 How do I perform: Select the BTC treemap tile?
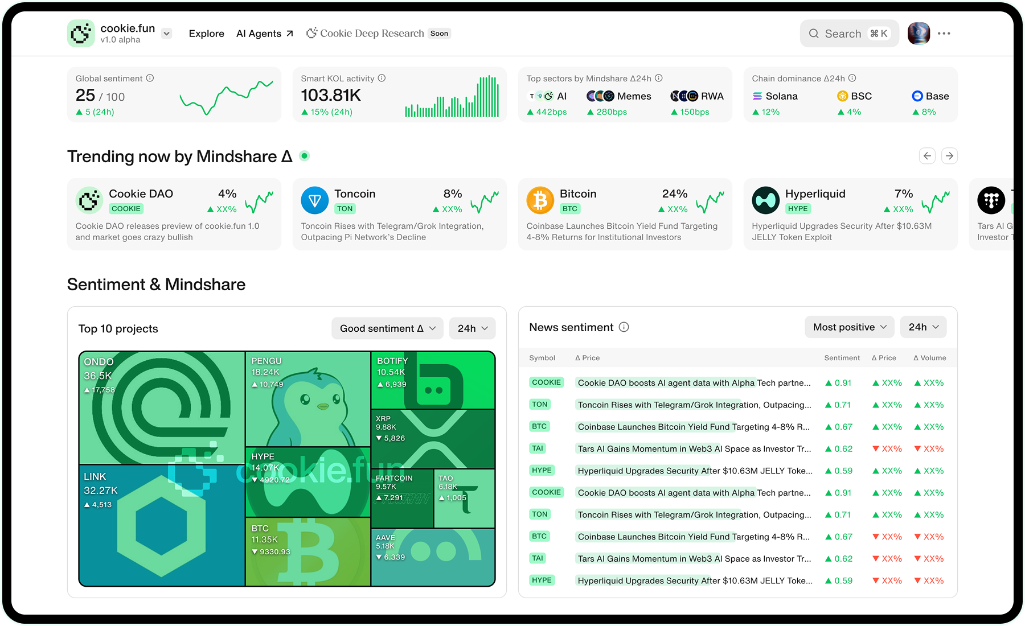tap(308, 551)
